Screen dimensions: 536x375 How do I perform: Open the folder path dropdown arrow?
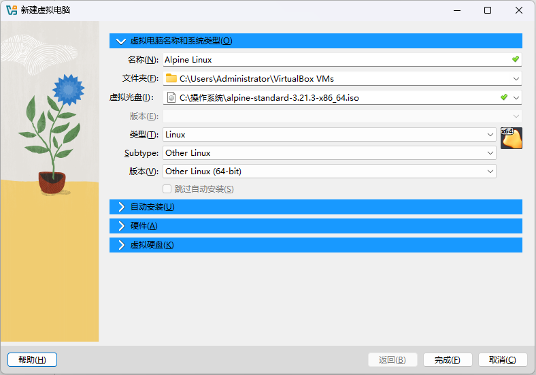(516, 79)
